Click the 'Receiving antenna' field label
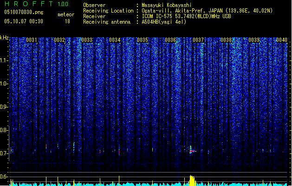The height and width of the screenshot is (186, 292). click(107, 22)
